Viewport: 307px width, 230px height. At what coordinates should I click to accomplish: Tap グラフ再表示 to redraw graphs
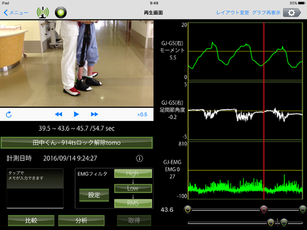tap(266, 13)
